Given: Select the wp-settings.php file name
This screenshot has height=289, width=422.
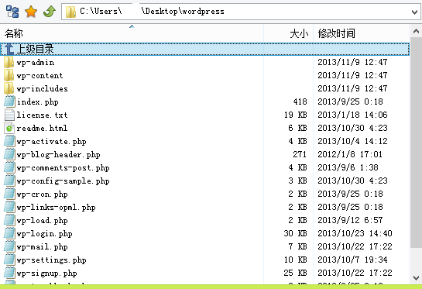Looking at the screenshot, I should tap(51, 260).
